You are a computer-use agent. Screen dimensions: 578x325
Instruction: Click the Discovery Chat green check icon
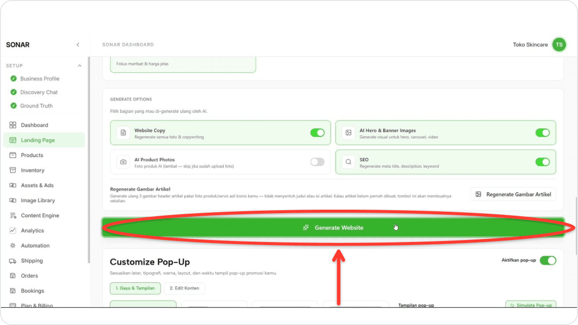(x=13, y=92)
